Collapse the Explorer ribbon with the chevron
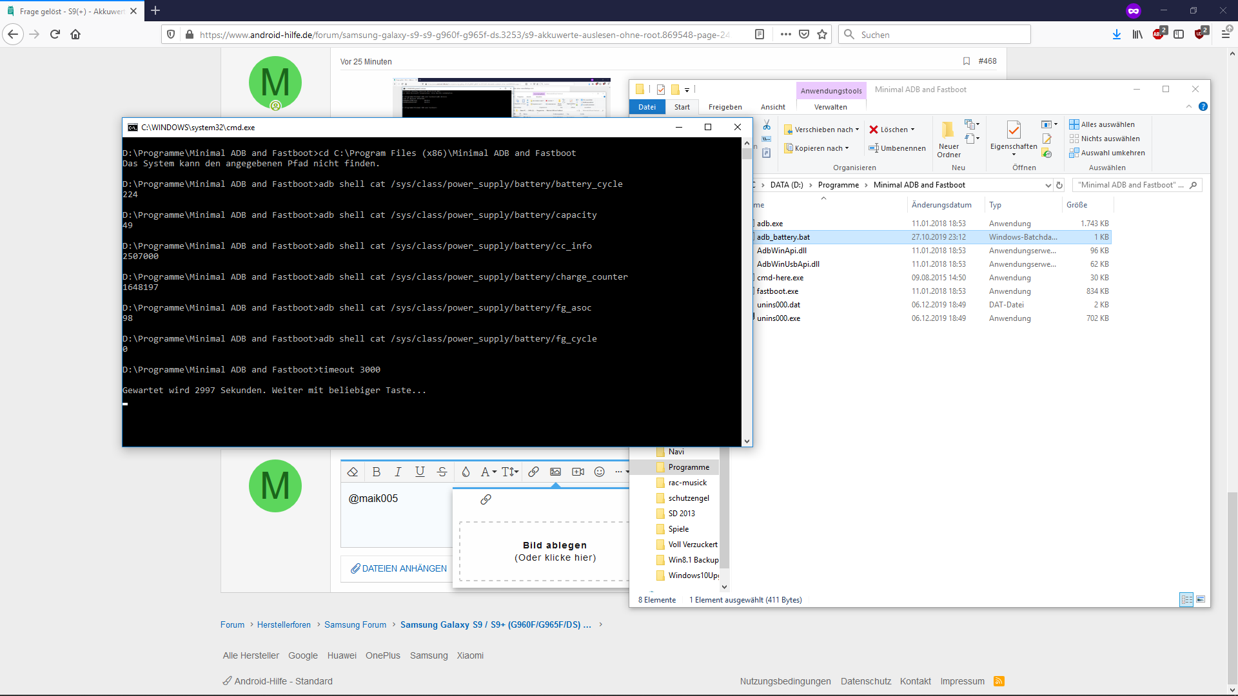Screen dimensions: 1238x696 1188,106
